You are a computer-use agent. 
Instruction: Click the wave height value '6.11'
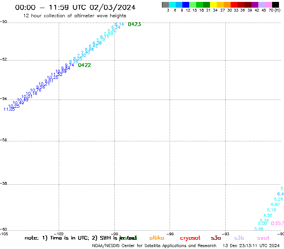coord(104,37)
